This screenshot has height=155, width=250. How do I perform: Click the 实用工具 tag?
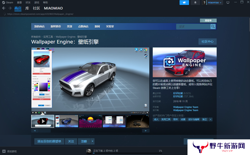[166, 119]
